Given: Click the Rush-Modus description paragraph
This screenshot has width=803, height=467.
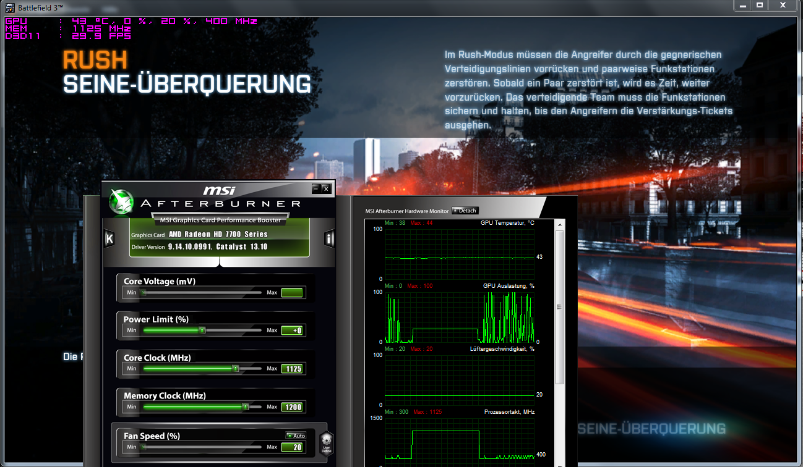Looking at the screenshot, I should coord(588,90).
